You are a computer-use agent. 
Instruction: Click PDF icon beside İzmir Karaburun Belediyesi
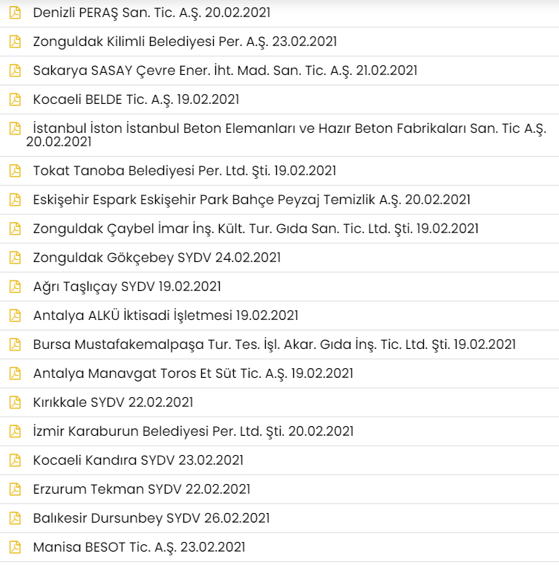(15, 431)
